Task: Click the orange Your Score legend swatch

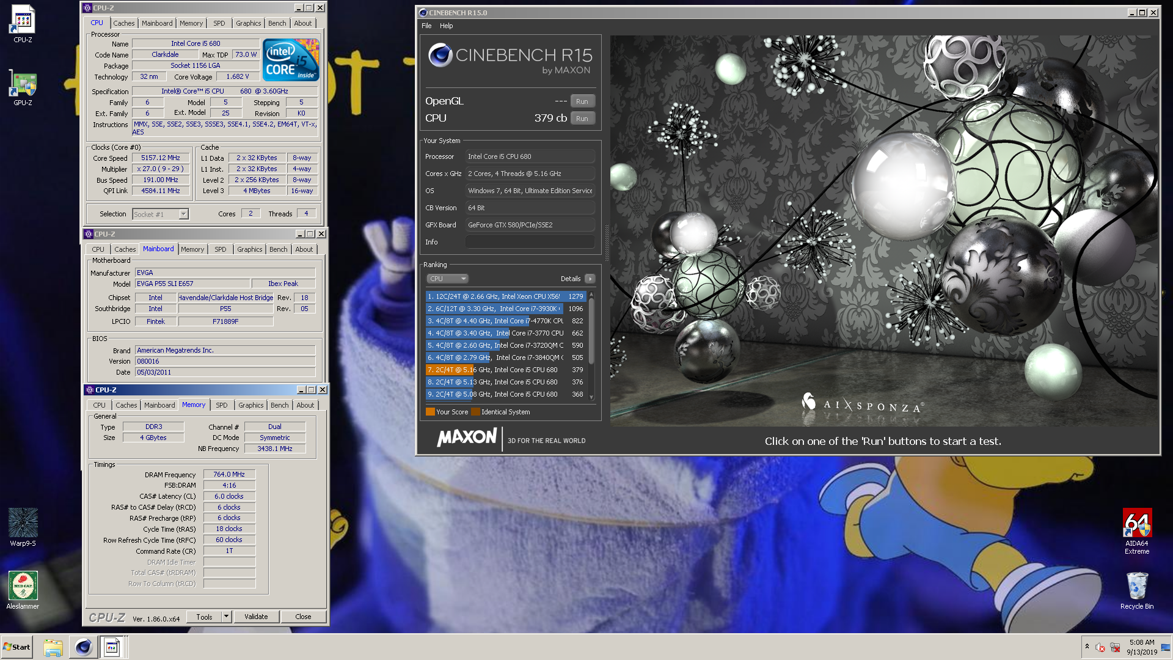Action: point(430,412)
